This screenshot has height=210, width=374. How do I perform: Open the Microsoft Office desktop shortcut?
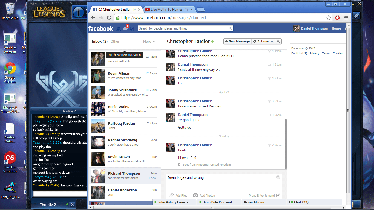pos(10,103)
